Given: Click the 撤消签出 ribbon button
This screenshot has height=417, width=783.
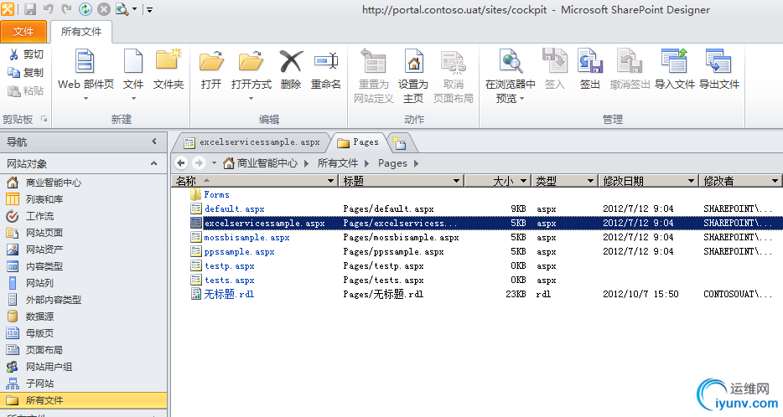Looking at the screenshot, I should tap(630, 69).
